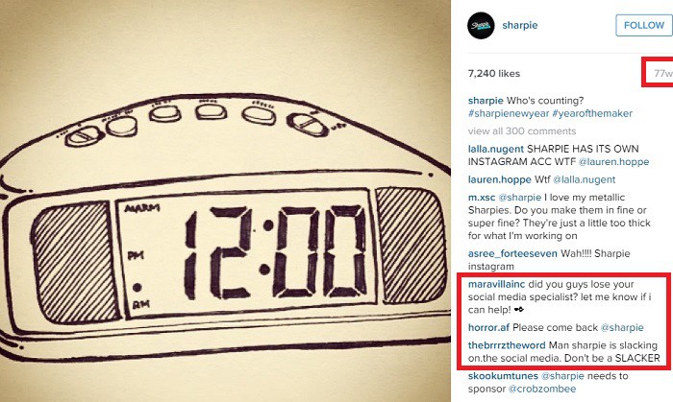
Task: Click the alarm clock drawing photo
Action: click(x=225, y=201)
